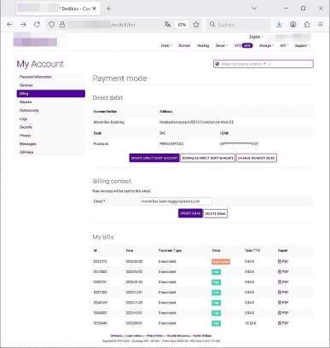Expand the Storage menu
The image size is (330, 348).
266,45
